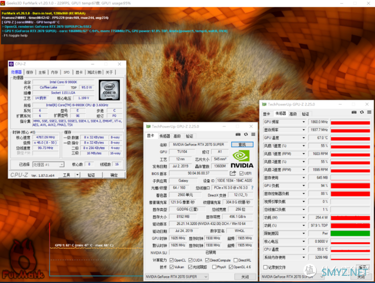Switch to 主板 tab in CPU-Z
The width and height of the screenshot is (375, 283).
[42, 72]
